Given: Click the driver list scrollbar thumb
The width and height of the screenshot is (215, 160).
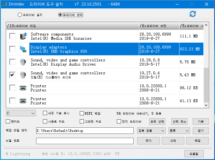Looking at the screenshot, I should tap(206, 85).
